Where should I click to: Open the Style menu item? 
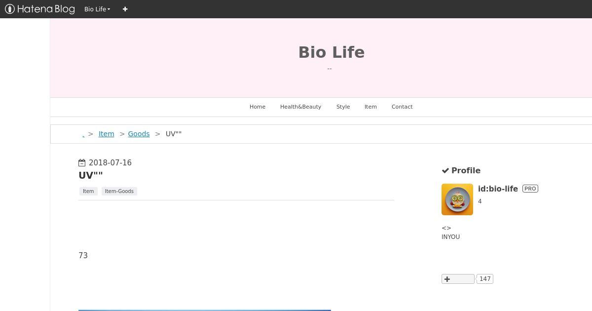(x=343, y=107)
